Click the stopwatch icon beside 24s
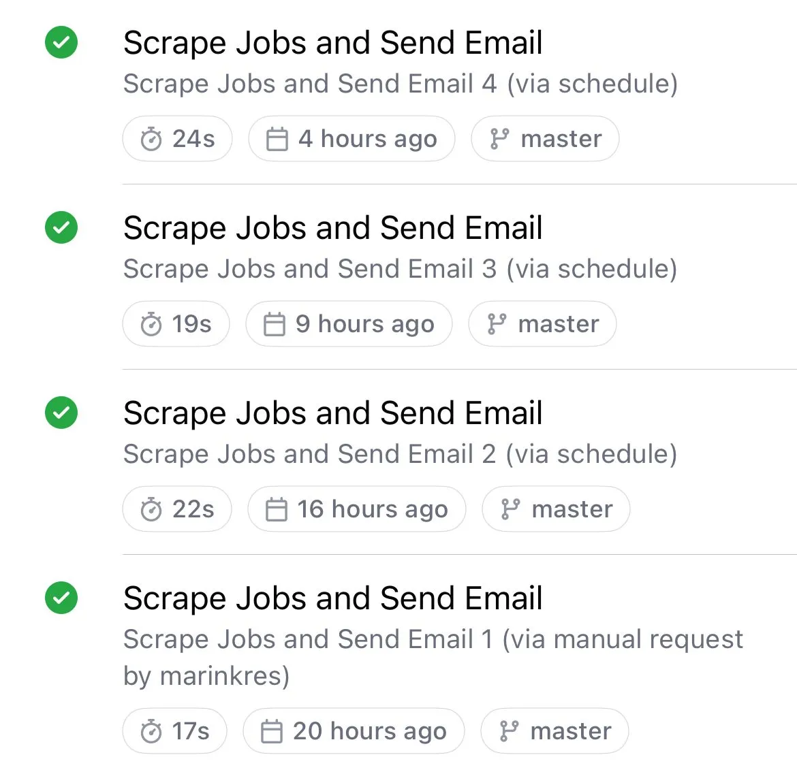This screenshot has height=772, width=797. (x=151, y=140)
